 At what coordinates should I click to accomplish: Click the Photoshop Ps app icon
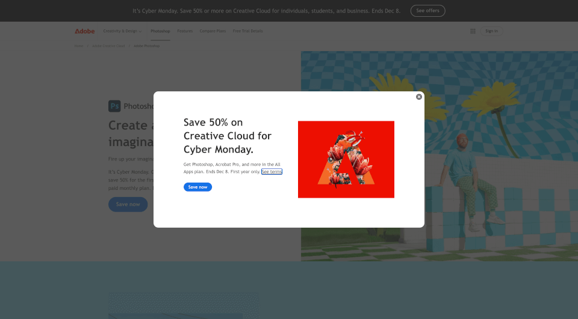tap(114, 106)
